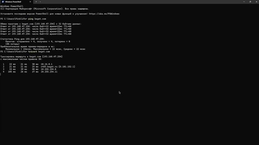Select the Windows PowerShell tab

17,2
